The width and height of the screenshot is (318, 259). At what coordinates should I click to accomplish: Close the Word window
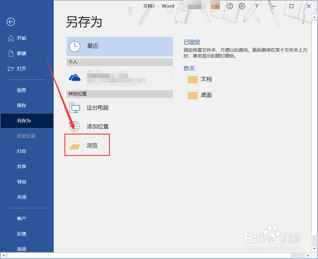click(x=309, y=6)
